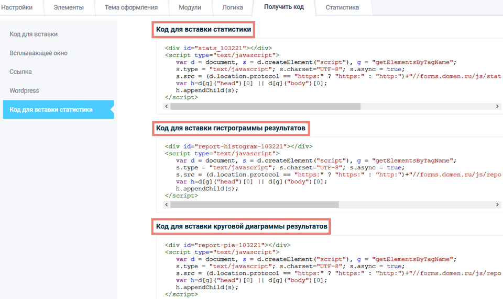Select the Логика tab

pos(232,8)
